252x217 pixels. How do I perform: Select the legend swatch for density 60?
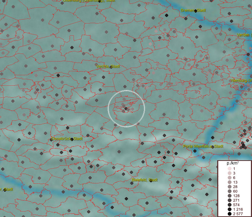pyautogui.click(x=230, y=191)
